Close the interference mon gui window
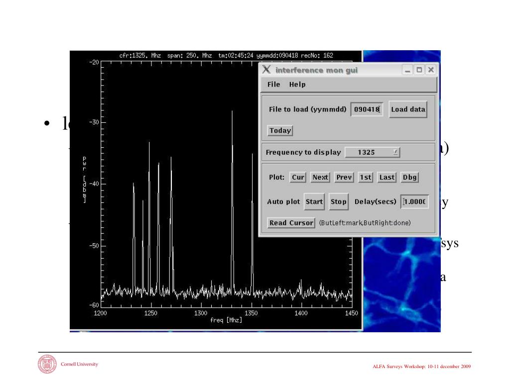Viewport: 510px width, 382px height. 431,70
